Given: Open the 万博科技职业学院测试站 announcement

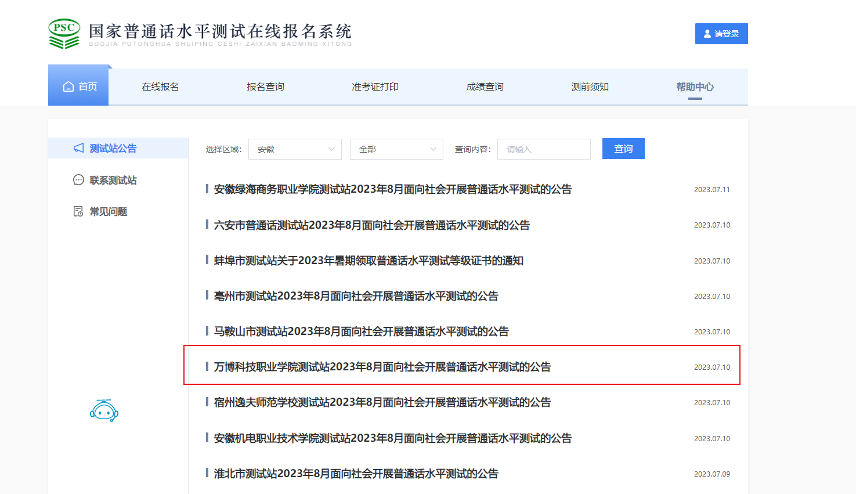Looking at the screenshot, I should pos(382,367).
